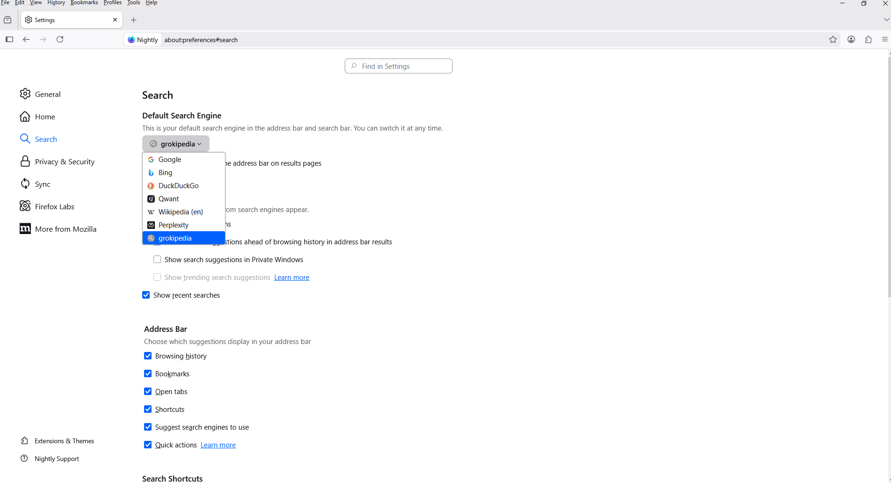
Task: Select the Search settings category
Action: pos(38,139)
